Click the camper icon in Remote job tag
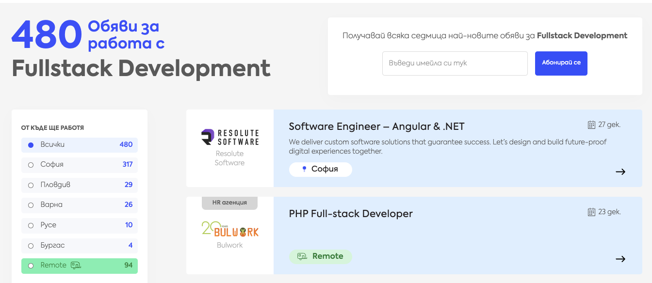The height and width of the screenshot is (283, 652). (x=302, y=256)
